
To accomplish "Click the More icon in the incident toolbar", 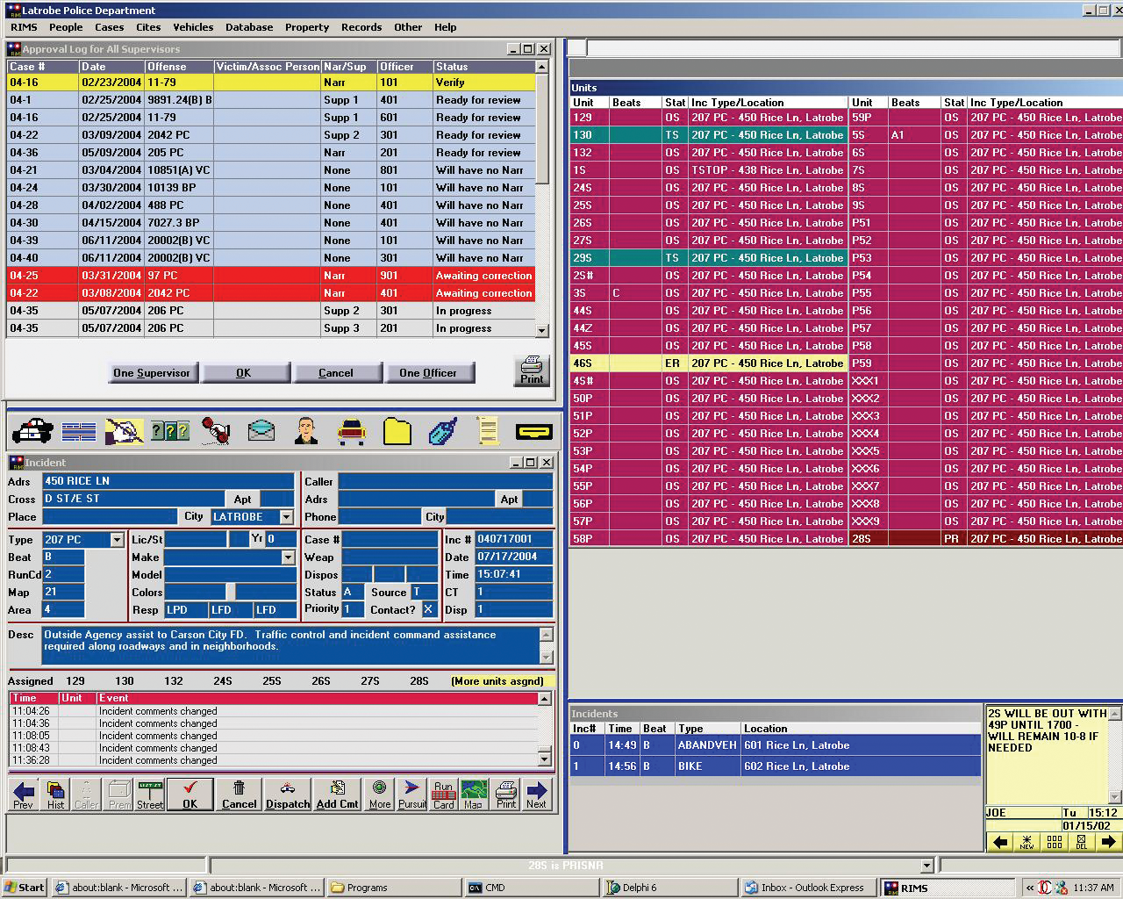I will click(379, 795).
